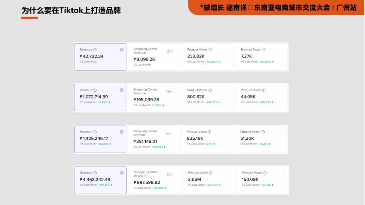Click help icon on Revenue ₱1,425,245.17 card
365x205 pixels.
coord(95,132)
